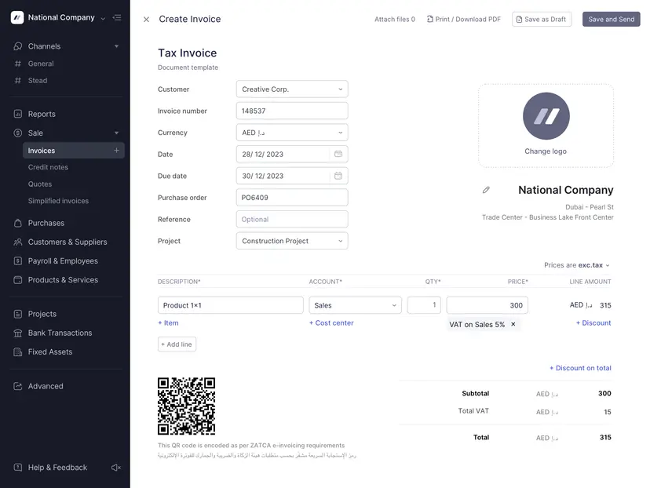Image resolution: width=650 pixels, height=488 pixels.
Task: Click the Due date field 30/12/2023
Action: coord(292,176)
